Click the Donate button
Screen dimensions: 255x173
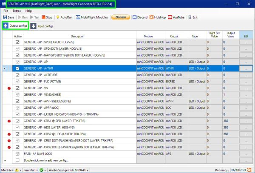(x=121, y=17)
